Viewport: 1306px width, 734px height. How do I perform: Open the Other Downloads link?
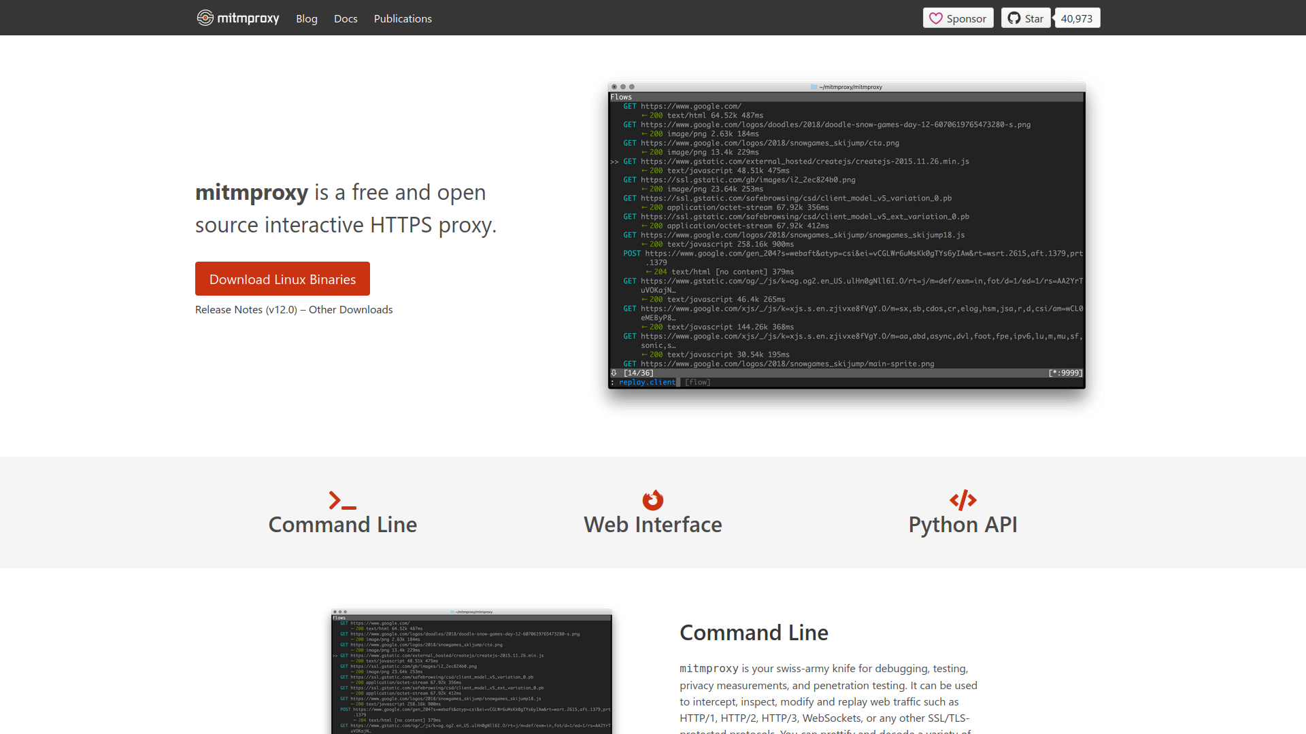point(350,309)
